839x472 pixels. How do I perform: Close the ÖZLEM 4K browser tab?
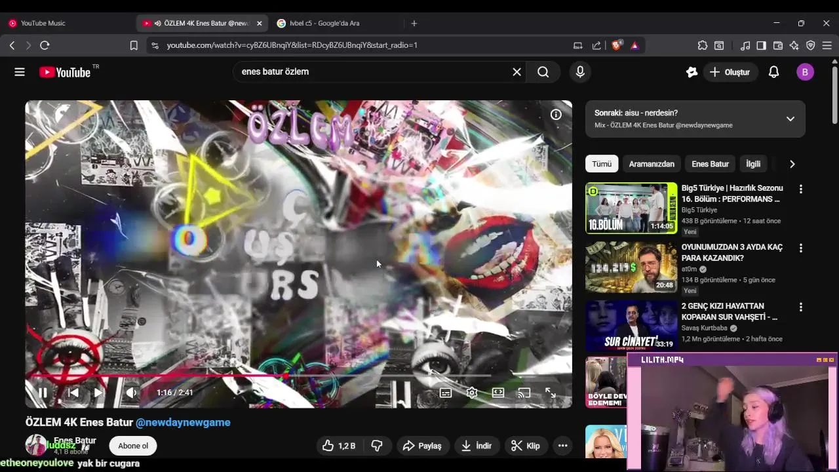[260, 23]
